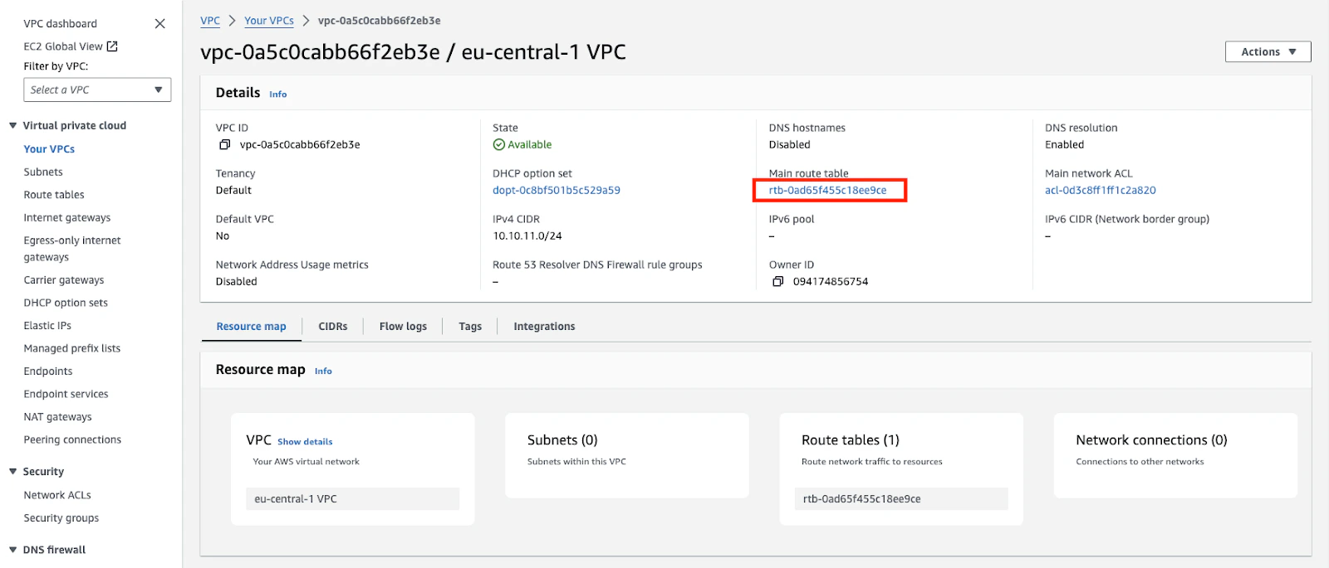Open the Actions dropdown menu
1329x568 pixels.
[x=1268, y=51]
